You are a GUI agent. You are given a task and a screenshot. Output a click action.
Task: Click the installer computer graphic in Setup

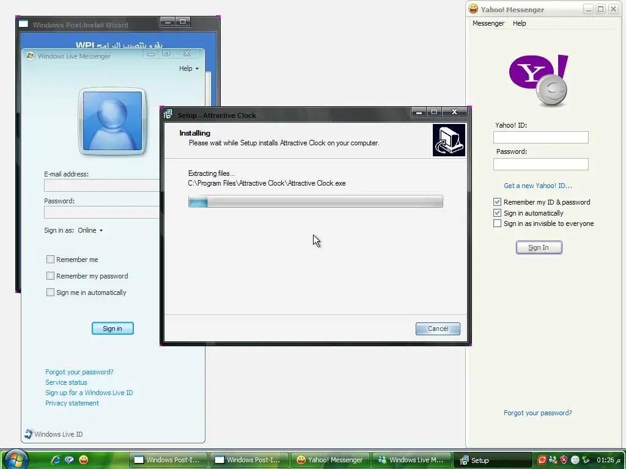[449, 140]
